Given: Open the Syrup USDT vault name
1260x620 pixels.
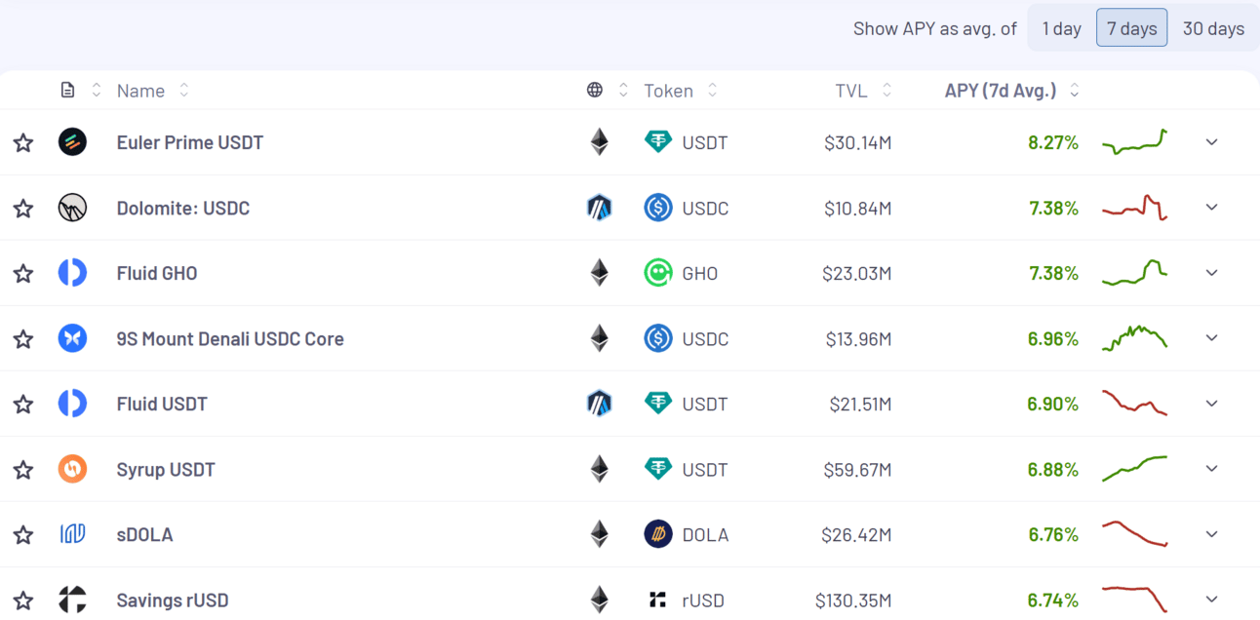Looking at the screenshot, I should [x=166, y=469].
